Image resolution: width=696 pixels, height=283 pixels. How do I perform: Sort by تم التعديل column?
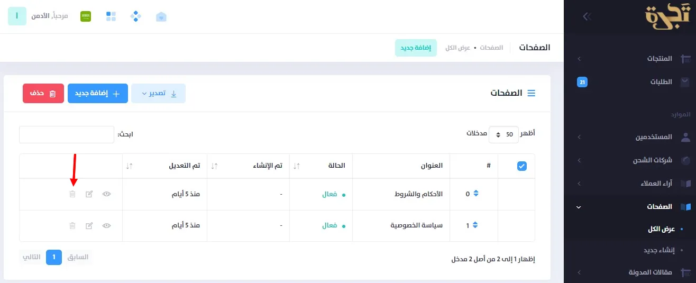pos(164,166)
